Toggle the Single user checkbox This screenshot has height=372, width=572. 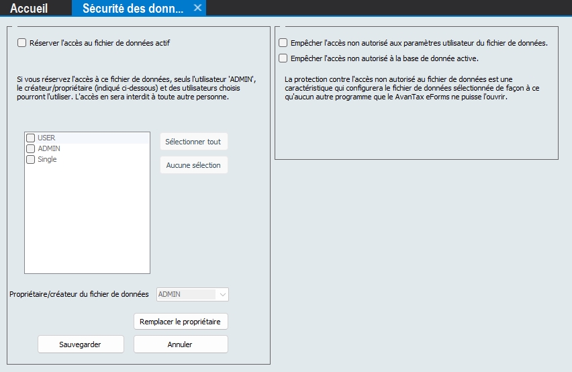tap(30, 160)
